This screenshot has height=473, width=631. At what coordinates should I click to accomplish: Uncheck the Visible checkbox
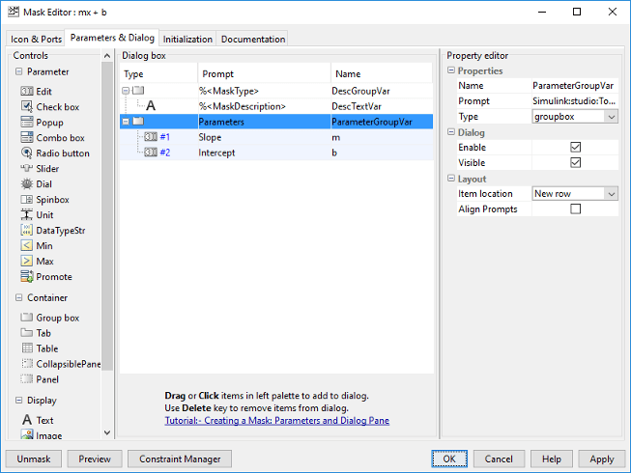coord(576,163)
